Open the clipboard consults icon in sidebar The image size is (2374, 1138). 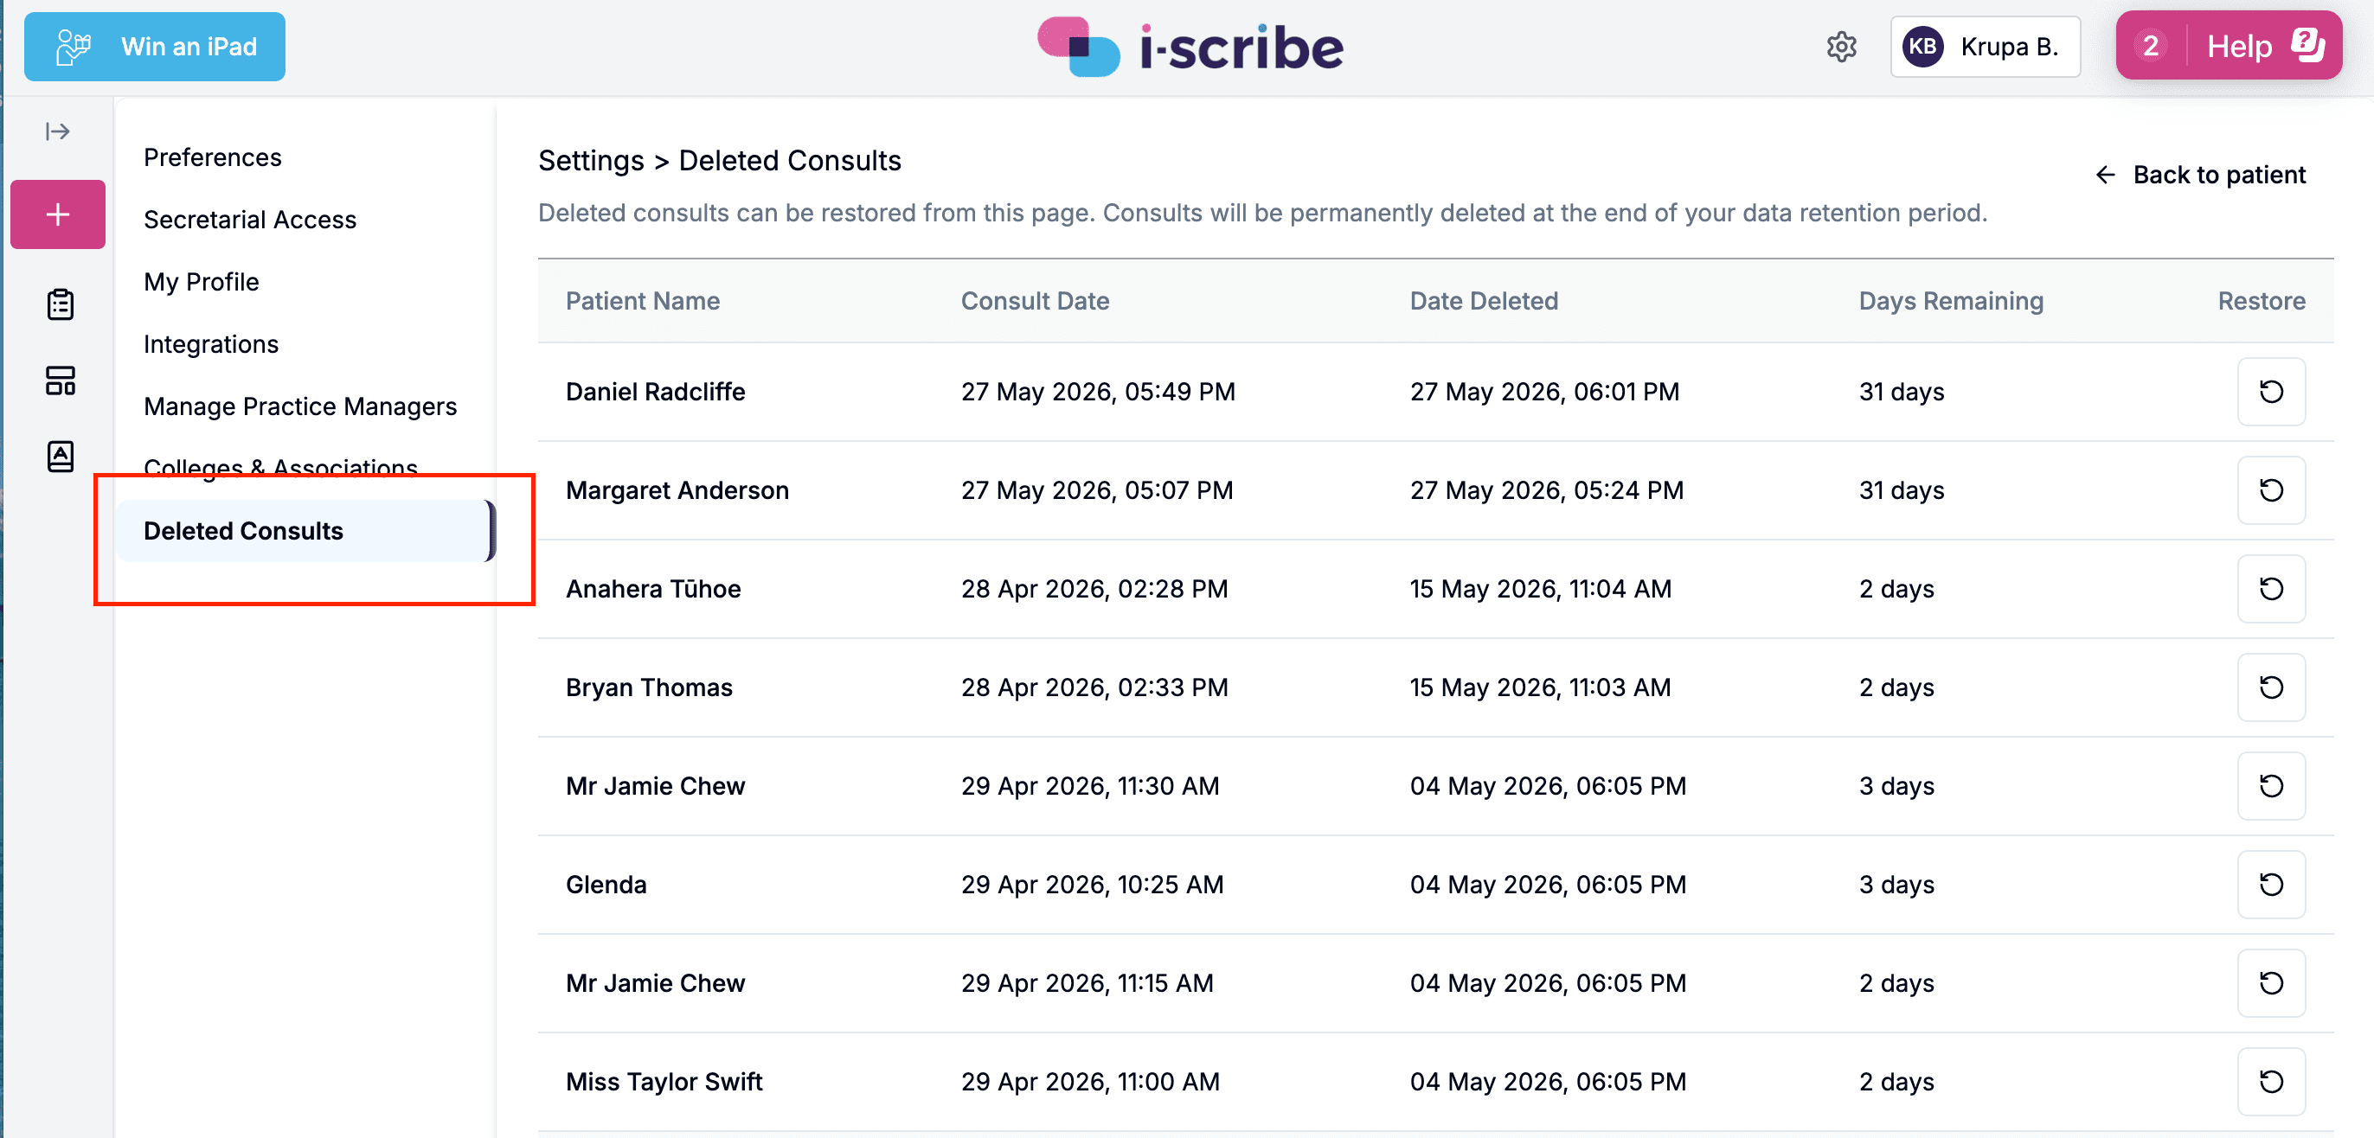(x=61, y=304)
